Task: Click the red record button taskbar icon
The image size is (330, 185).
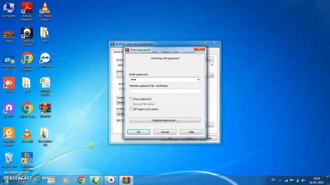Action: coord(111,180)
